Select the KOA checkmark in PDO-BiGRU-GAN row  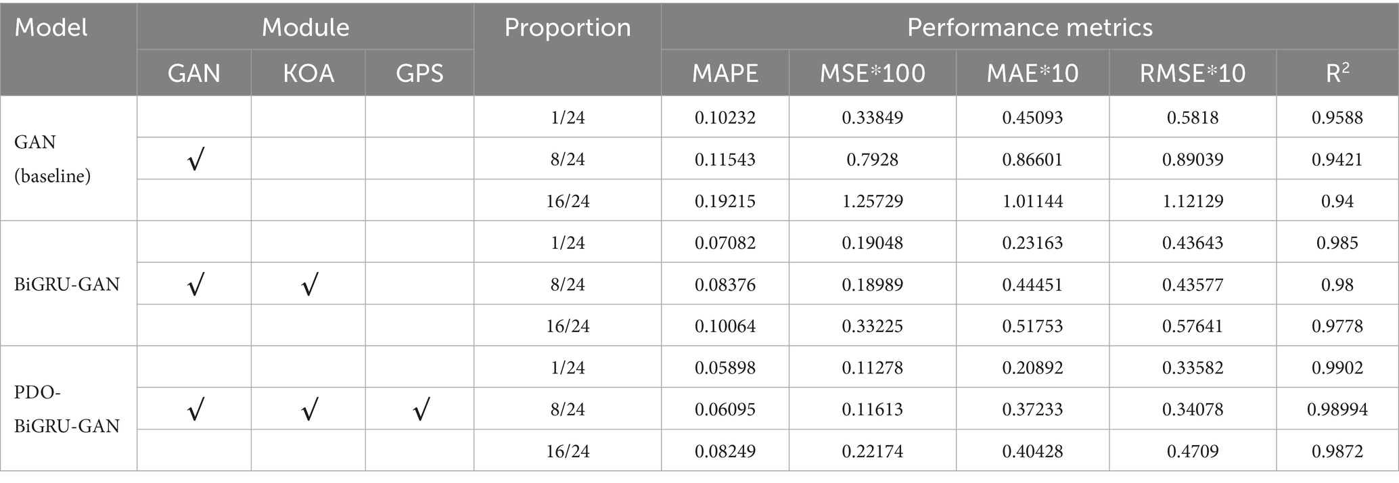(x=308, y=410)
